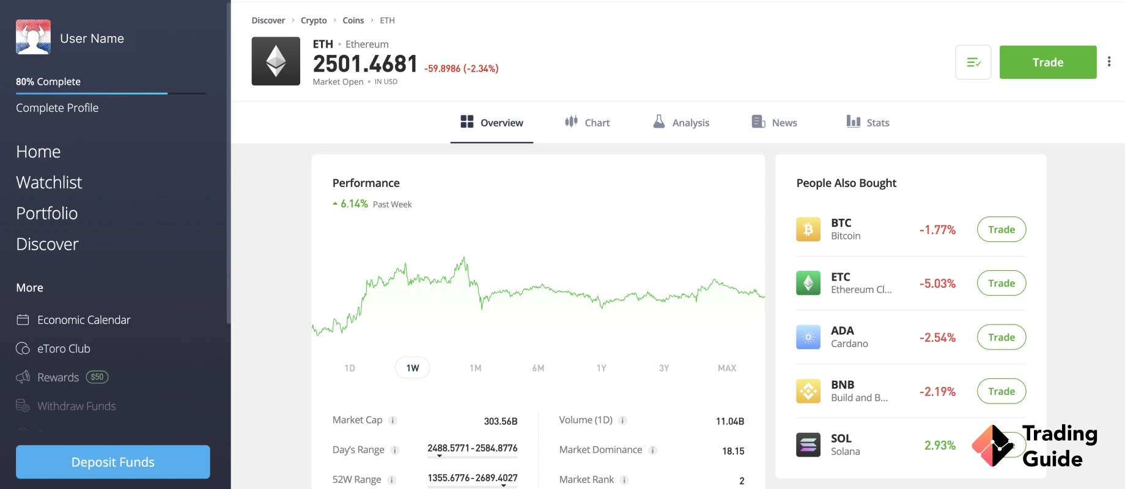The height and width of the screenshot is (489, 1125).
Task: Trade ADA Cardano button
Action: (1001, 337)
